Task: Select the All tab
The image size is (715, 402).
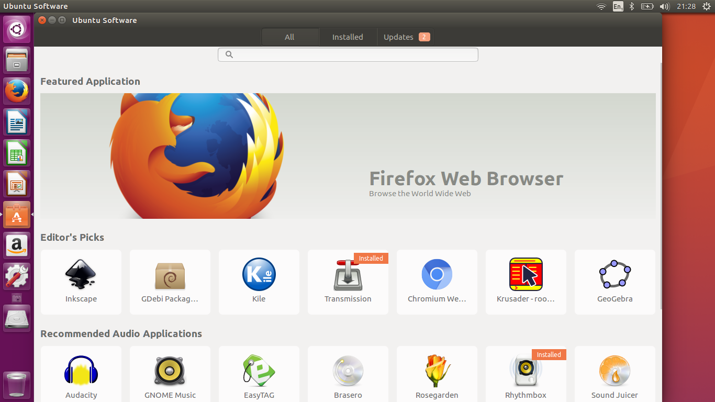Action: [289, 37]
